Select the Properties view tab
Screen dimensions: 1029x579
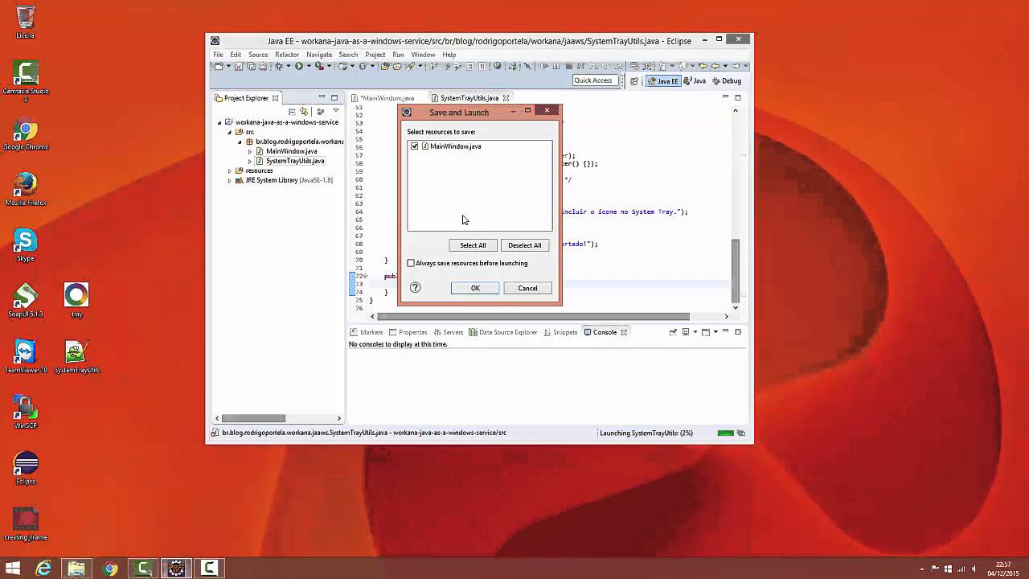(x=412, y=331)
